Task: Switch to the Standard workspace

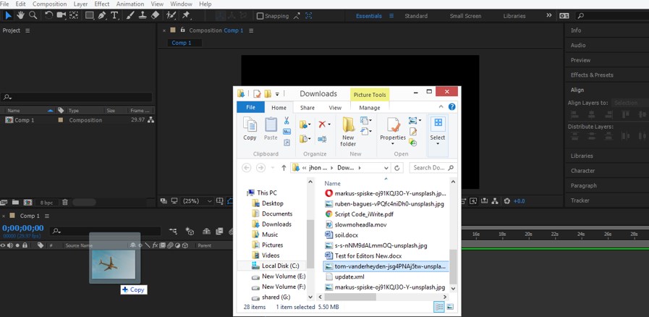Action: pos(416,16)
